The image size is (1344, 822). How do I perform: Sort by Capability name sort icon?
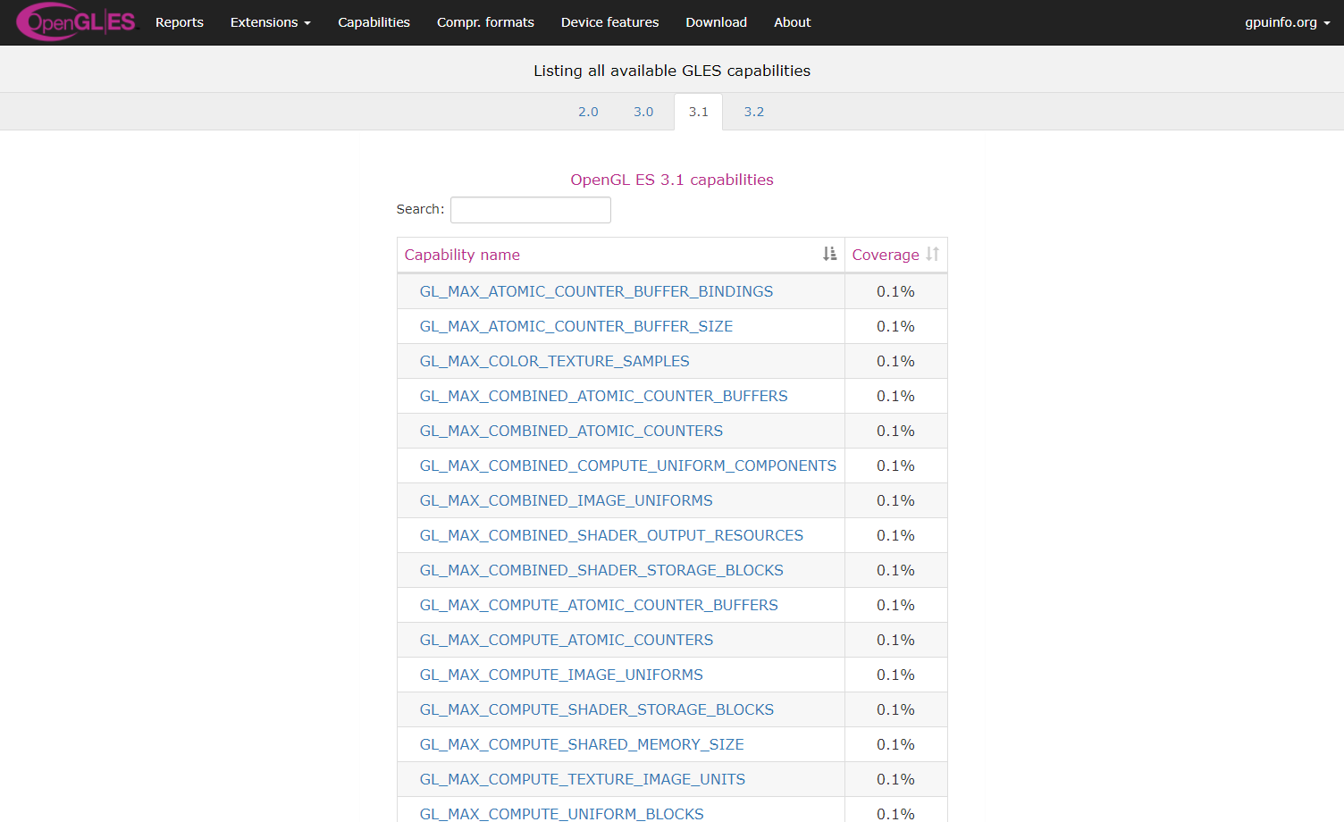829,255
